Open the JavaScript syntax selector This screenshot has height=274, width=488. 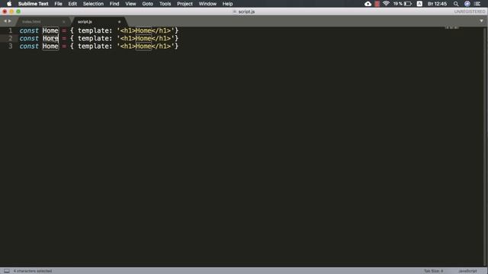tap(467, 271)
